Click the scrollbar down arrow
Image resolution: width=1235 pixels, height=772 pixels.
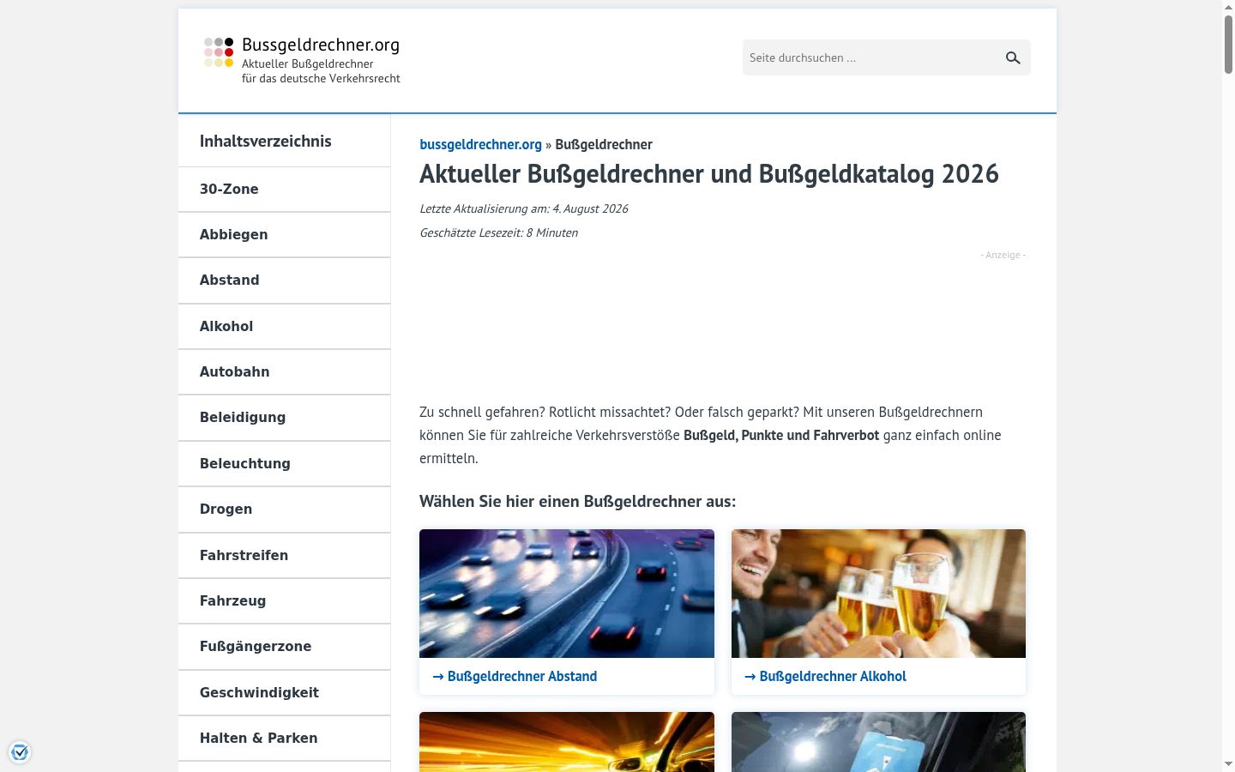click(1228, 764)
